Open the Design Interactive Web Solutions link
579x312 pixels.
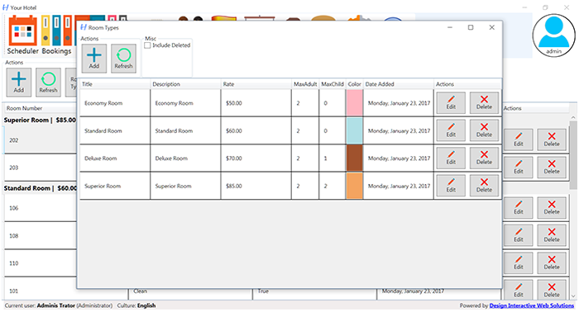tap(532, 305)
